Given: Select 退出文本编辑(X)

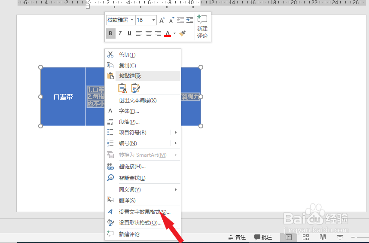Looking at the screenshot, I should coord(143,100).
